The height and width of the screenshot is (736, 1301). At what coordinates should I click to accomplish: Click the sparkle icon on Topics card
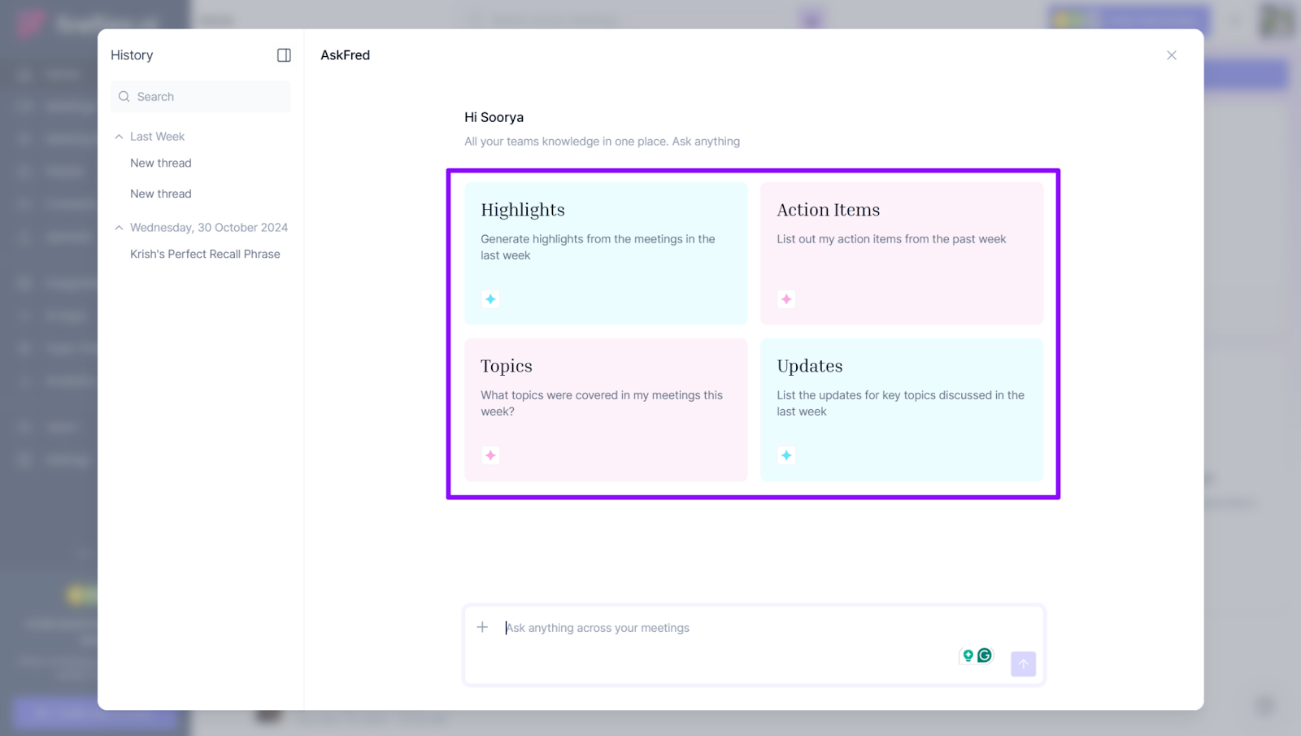click(490, 455)
